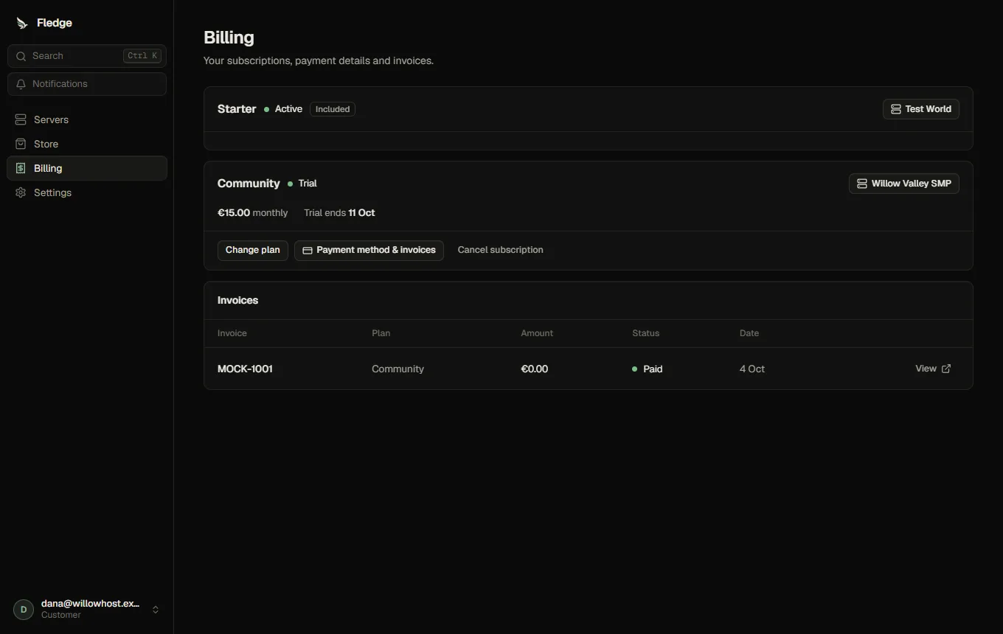The height and width of the screenshot is (634, 1003).
Task: Click the user avatar with letter D
Action: (24, 610)
